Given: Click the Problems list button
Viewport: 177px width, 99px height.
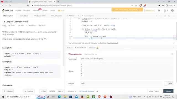Looking at the screenshot, I should point(8,91).
